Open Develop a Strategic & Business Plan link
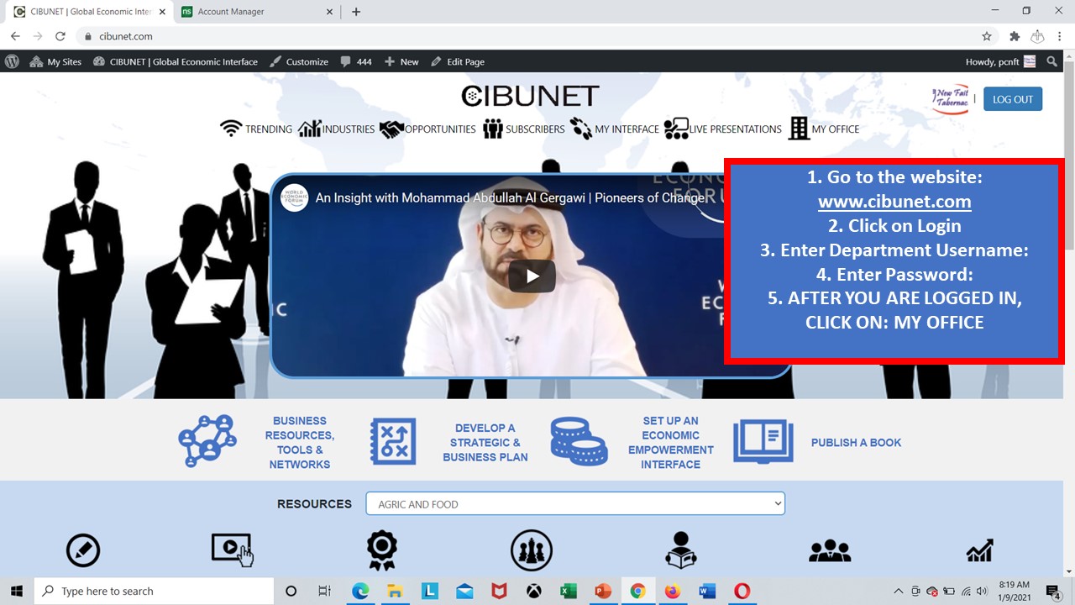The height and width of the screenshot is (605, 1075). point(485,442)
